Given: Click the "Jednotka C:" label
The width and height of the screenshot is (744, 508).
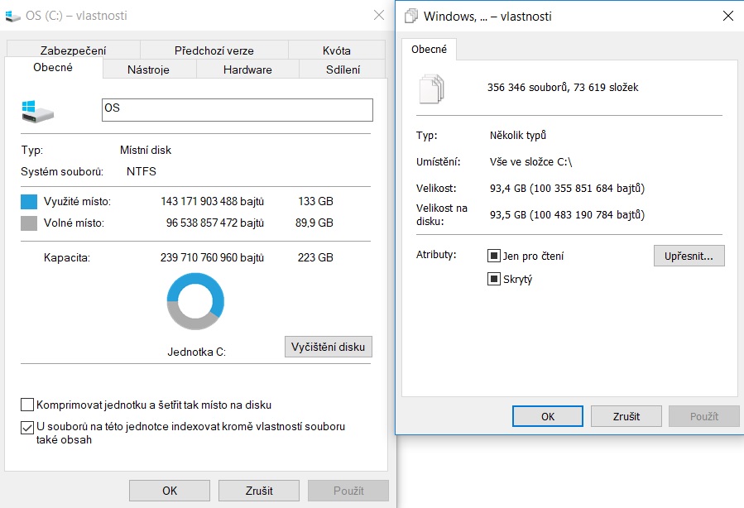Looking at the screenshot, I should 196,352.
